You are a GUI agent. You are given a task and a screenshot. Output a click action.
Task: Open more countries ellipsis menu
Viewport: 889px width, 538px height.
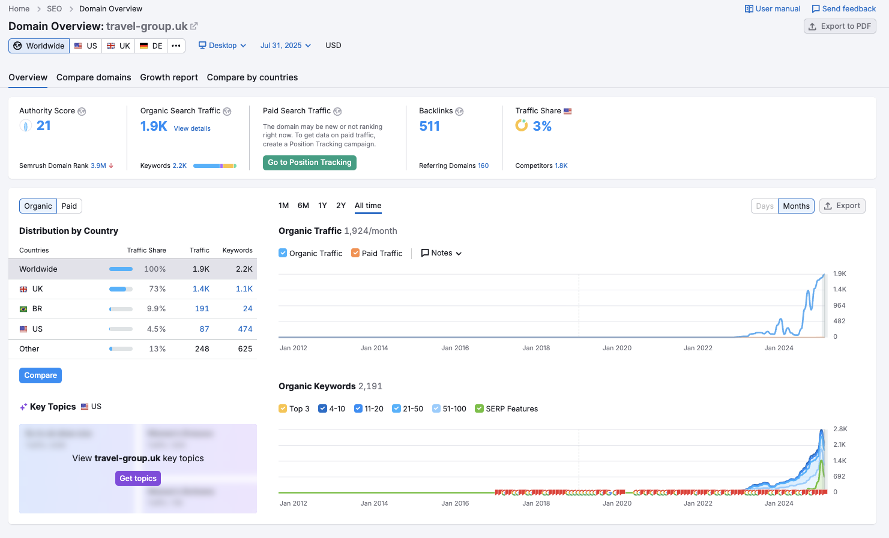click(176, 46)
